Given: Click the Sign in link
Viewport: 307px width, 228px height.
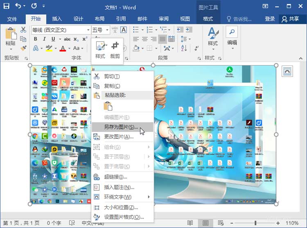Looking at the screenshot, I should tap(270, 19).
